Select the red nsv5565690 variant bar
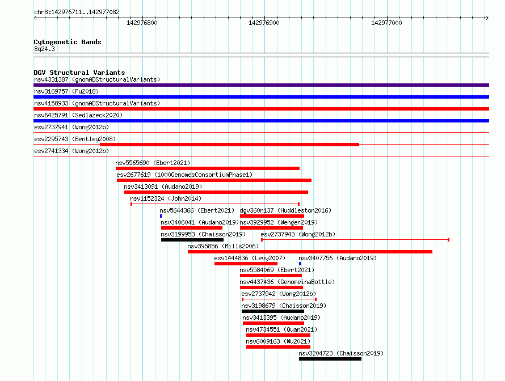 [208, 168]
